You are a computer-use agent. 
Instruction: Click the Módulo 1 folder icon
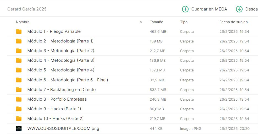pyautogui.click(x=19, y=31)
